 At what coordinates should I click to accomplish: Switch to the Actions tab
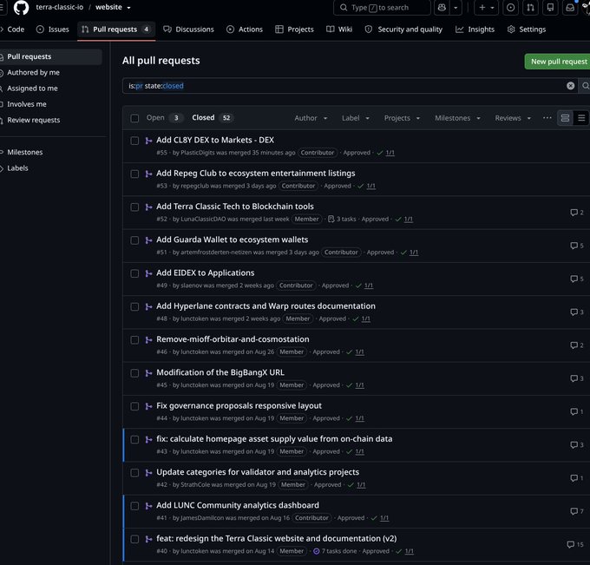point(245,30)
